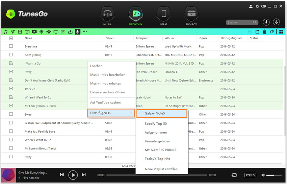The height and width of the screenshot is (184, 287).
Task: Open the Gerät section
Action: pyautogui.click(x=164, y=16)
